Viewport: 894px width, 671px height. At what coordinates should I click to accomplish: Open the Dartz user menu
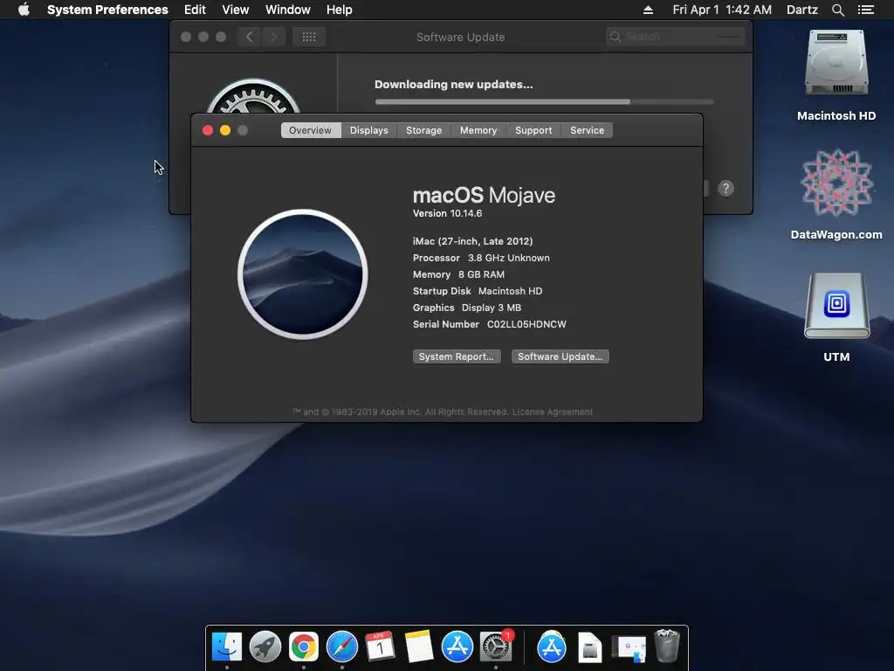click(x=801, y=10)
